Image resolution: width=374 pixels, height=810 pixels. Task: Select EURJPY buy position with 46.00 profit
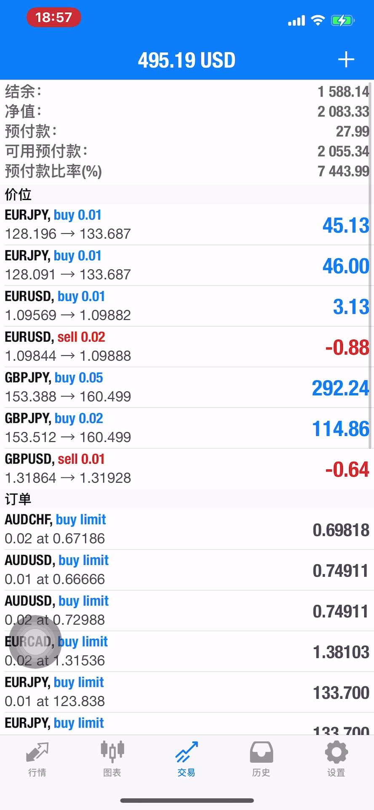click(x=187, y=265)
